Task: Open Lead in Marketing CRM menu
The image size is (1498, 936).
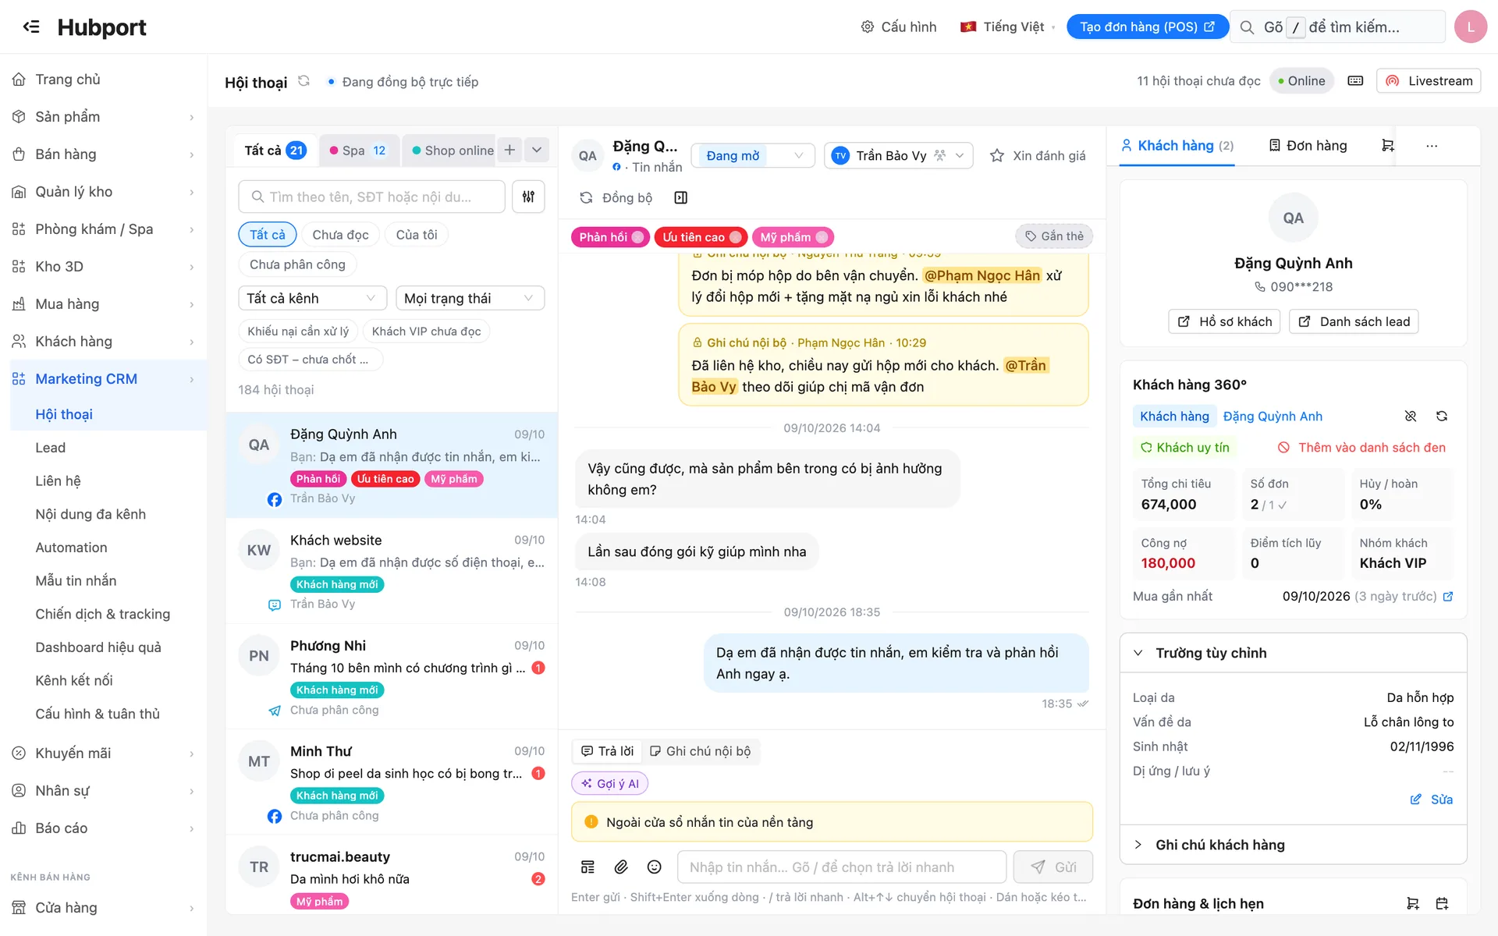Action: pos(50,448)
